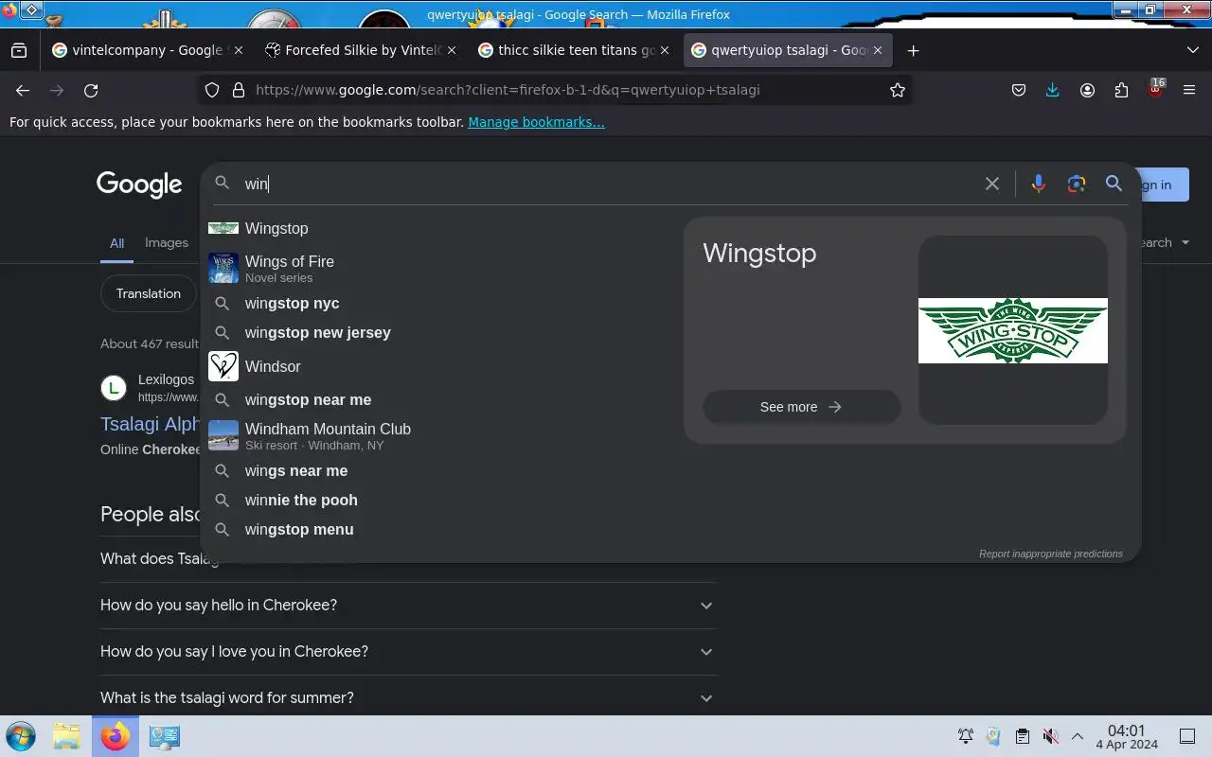
Task: Search by image with Google Lens icon
Action: click(1076, 184)
